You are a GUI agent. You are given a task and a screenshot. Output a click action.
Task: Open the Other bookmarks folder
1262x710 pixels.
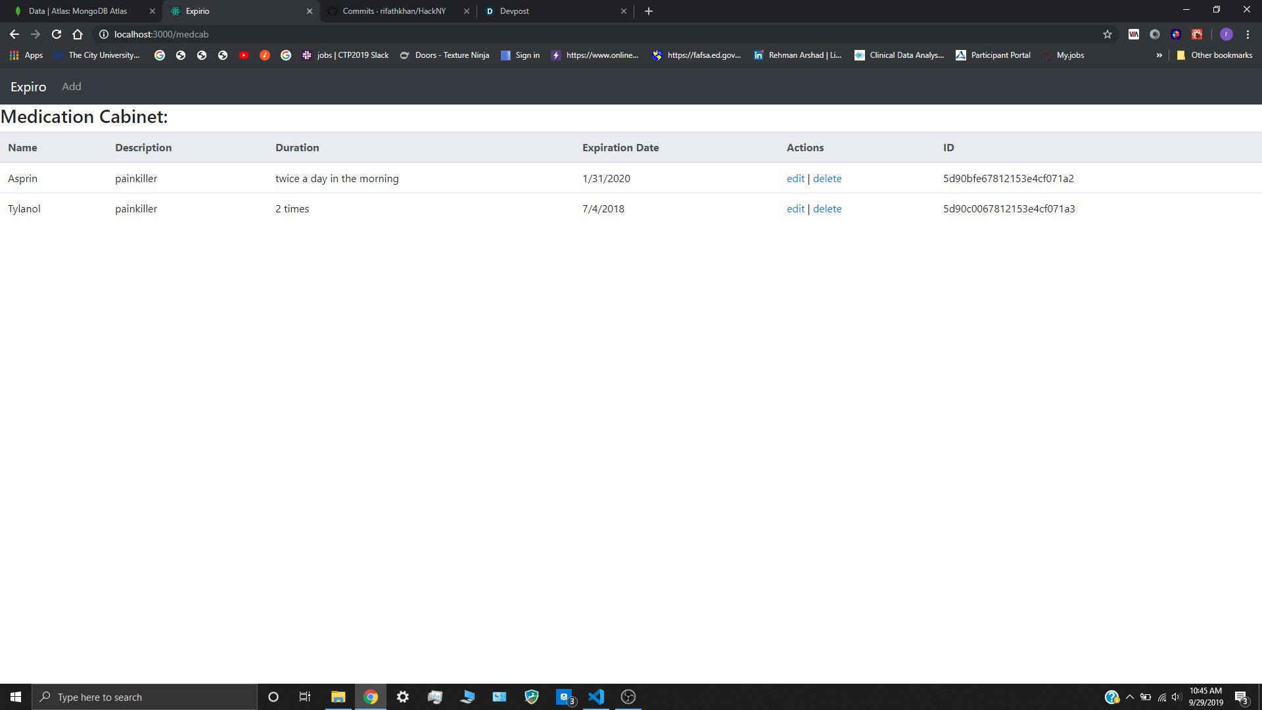coord(1214,55)
